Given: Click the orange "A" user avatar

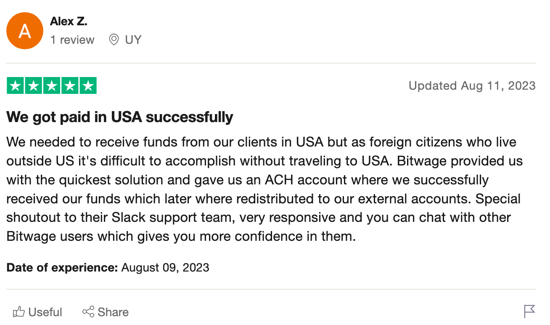Looking at the screenshot, I should (25, 31).
